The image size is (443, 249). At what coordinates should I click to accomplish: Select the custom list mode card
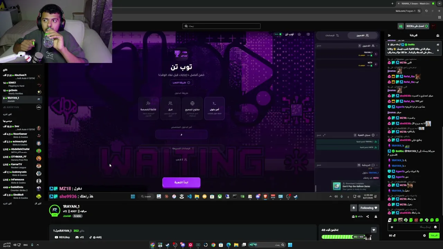[148, 108]
